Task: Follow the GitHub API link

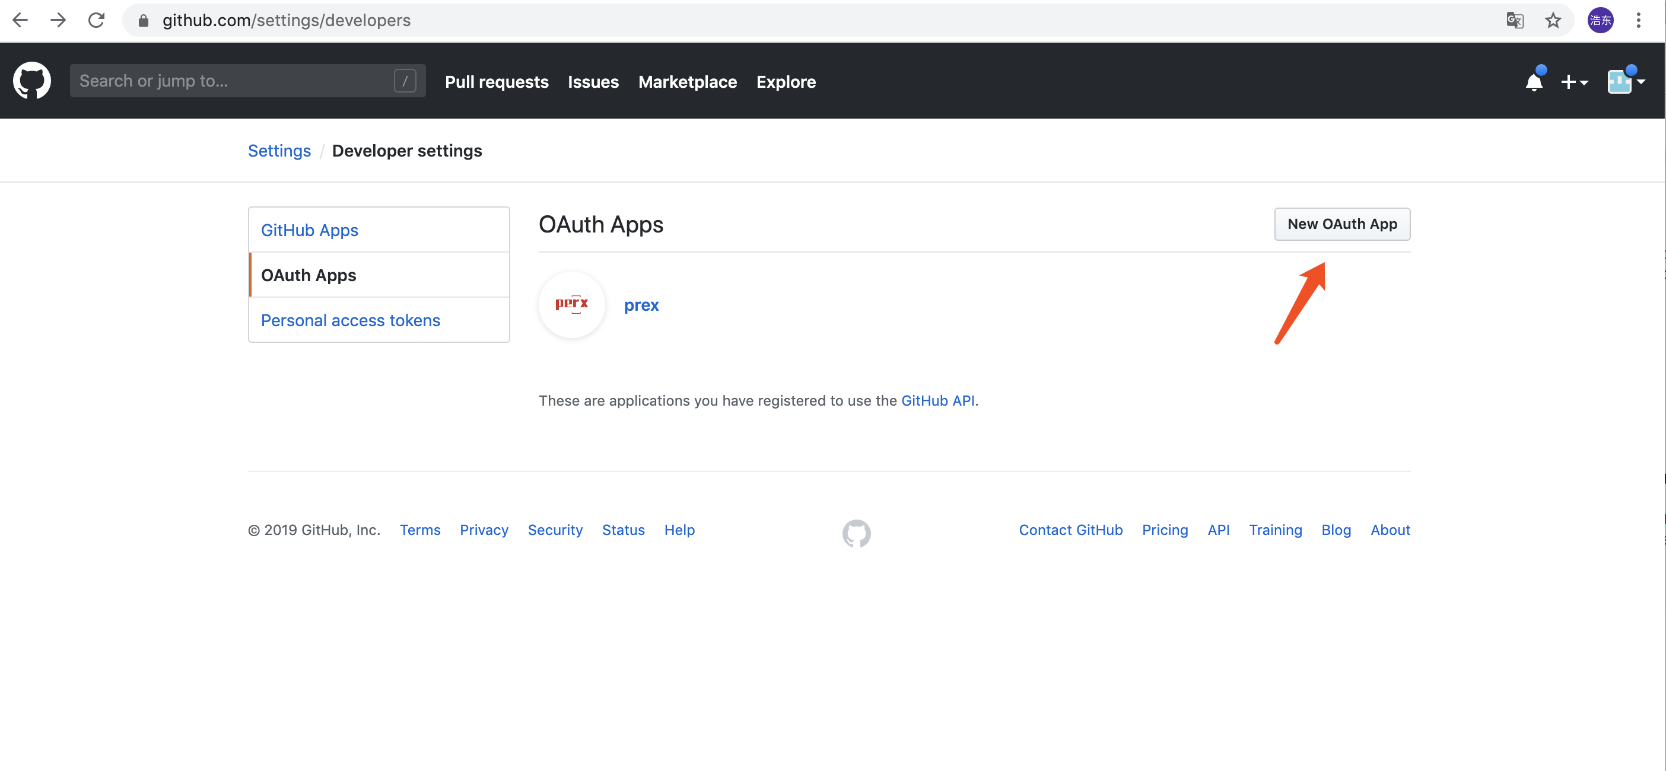Action: [x=938, y=401]
